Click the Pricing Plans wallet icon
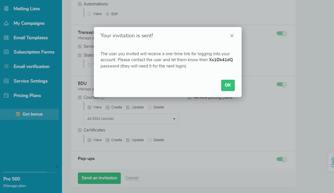This screenshot has width=334, height=193. pyautogui.click(x=6, y=96)
